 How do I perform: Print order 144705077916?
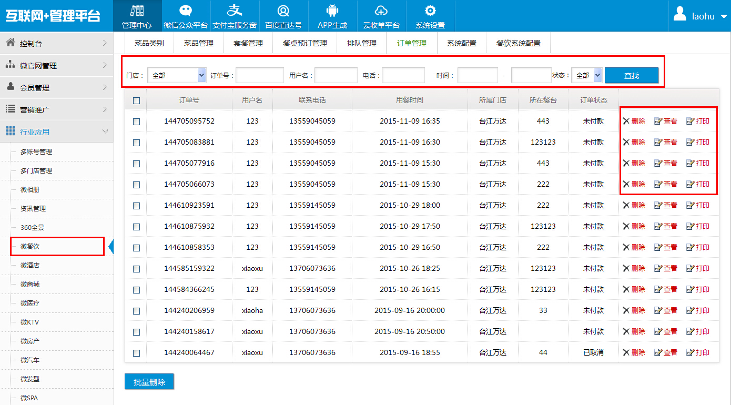(x=698, y=163)
